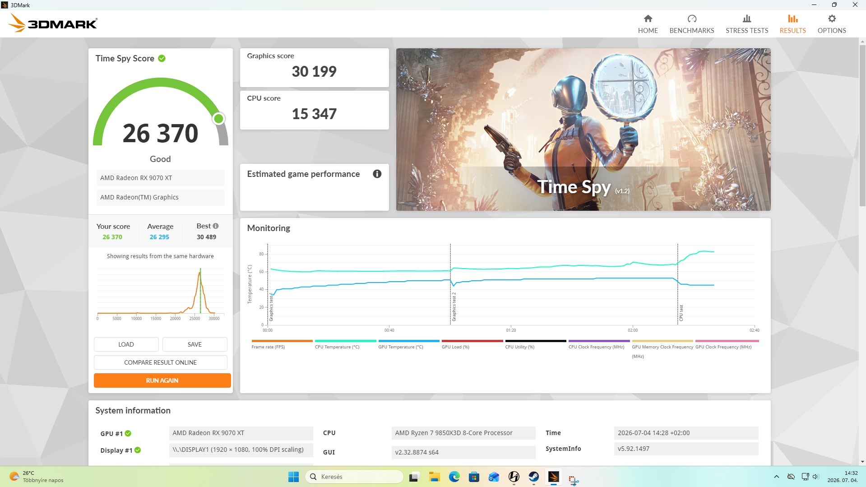Click the info icon beside Estimated game performance
The width and height of the screenshot is (866, 487).
[377, 174]
